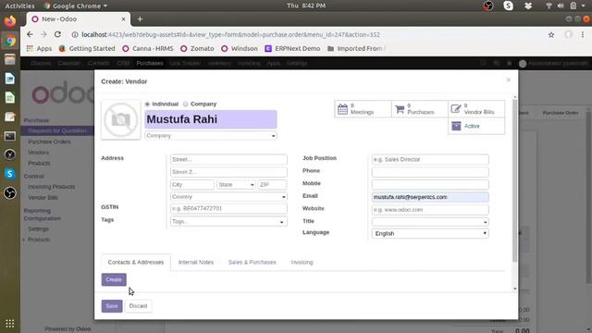Open Vendors in the sidebar
The width and height of the screenshot is (592, 333).
coord(38,153)
